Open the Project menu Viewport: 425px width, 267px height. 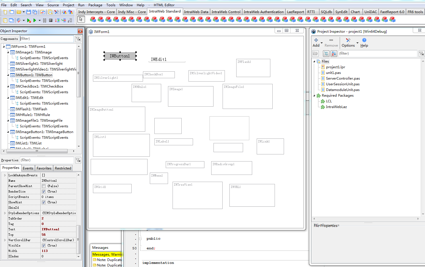(x=69, y=5)
